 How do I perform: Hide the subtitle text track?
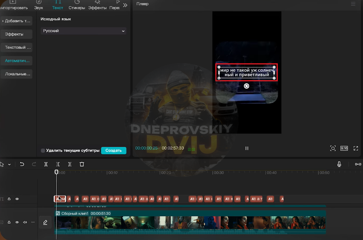coord(17,199)
